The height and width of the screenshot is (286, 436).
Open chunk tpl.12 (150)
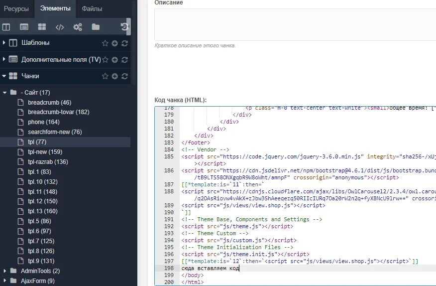tap(42, 201)
